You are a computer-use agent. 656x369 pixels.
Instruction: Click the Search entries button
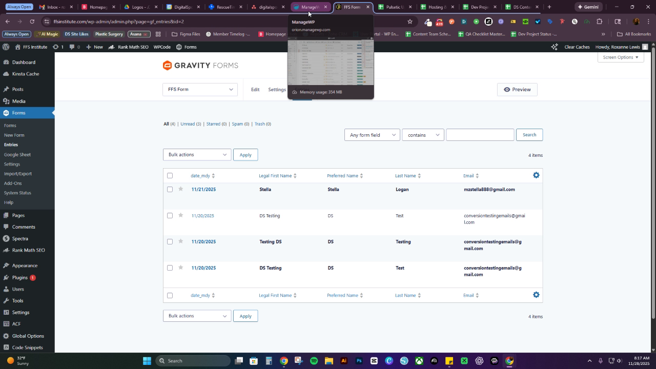coord(529,135)
